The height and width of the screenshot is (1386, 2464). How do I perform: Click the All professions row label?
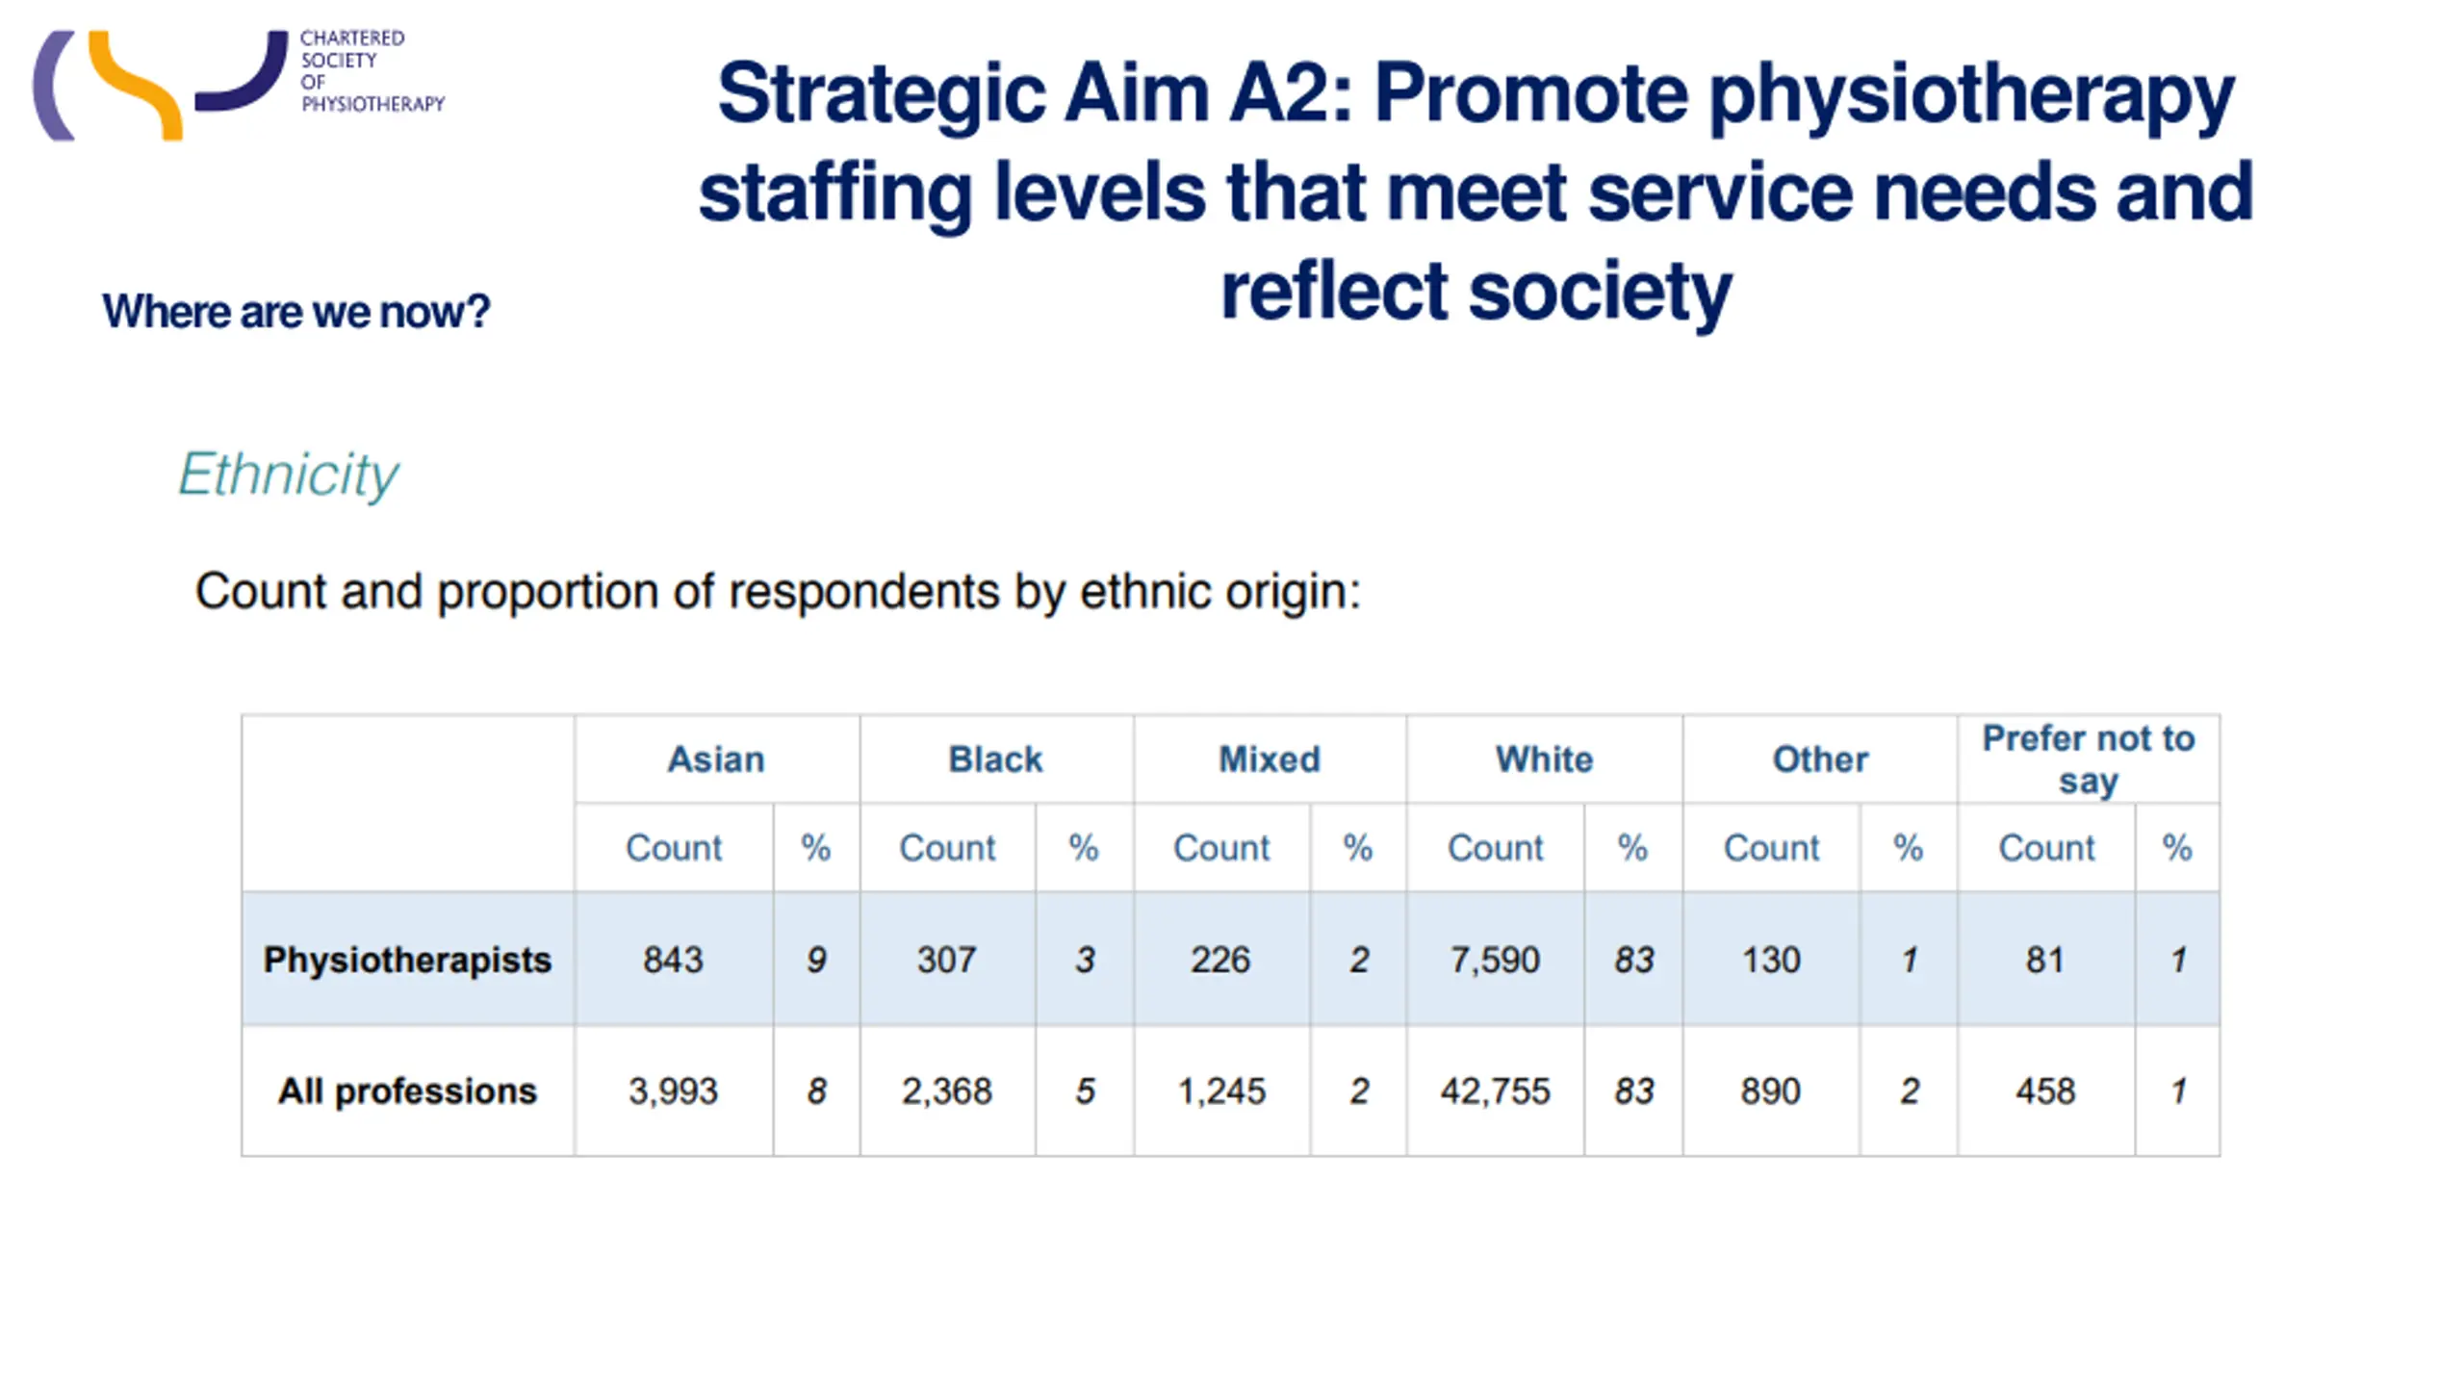pos(407,1091)
